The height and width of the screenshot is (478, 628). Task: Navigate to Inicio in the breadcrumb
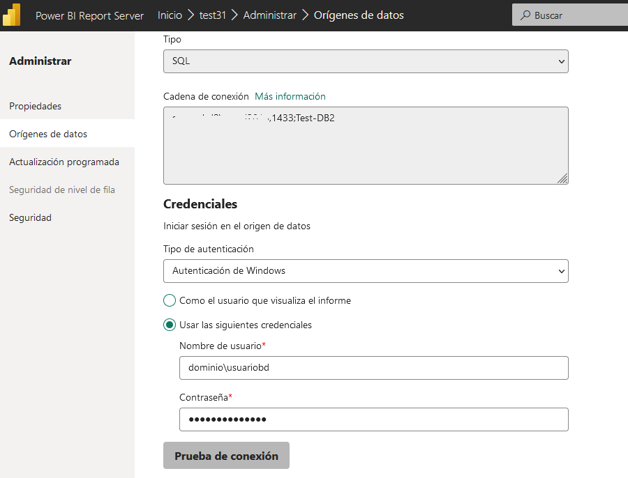[x=170, y=15]
